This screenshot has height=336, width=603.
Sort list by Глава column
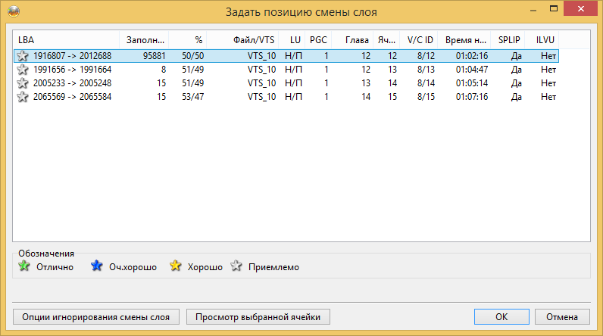(353, 40)
